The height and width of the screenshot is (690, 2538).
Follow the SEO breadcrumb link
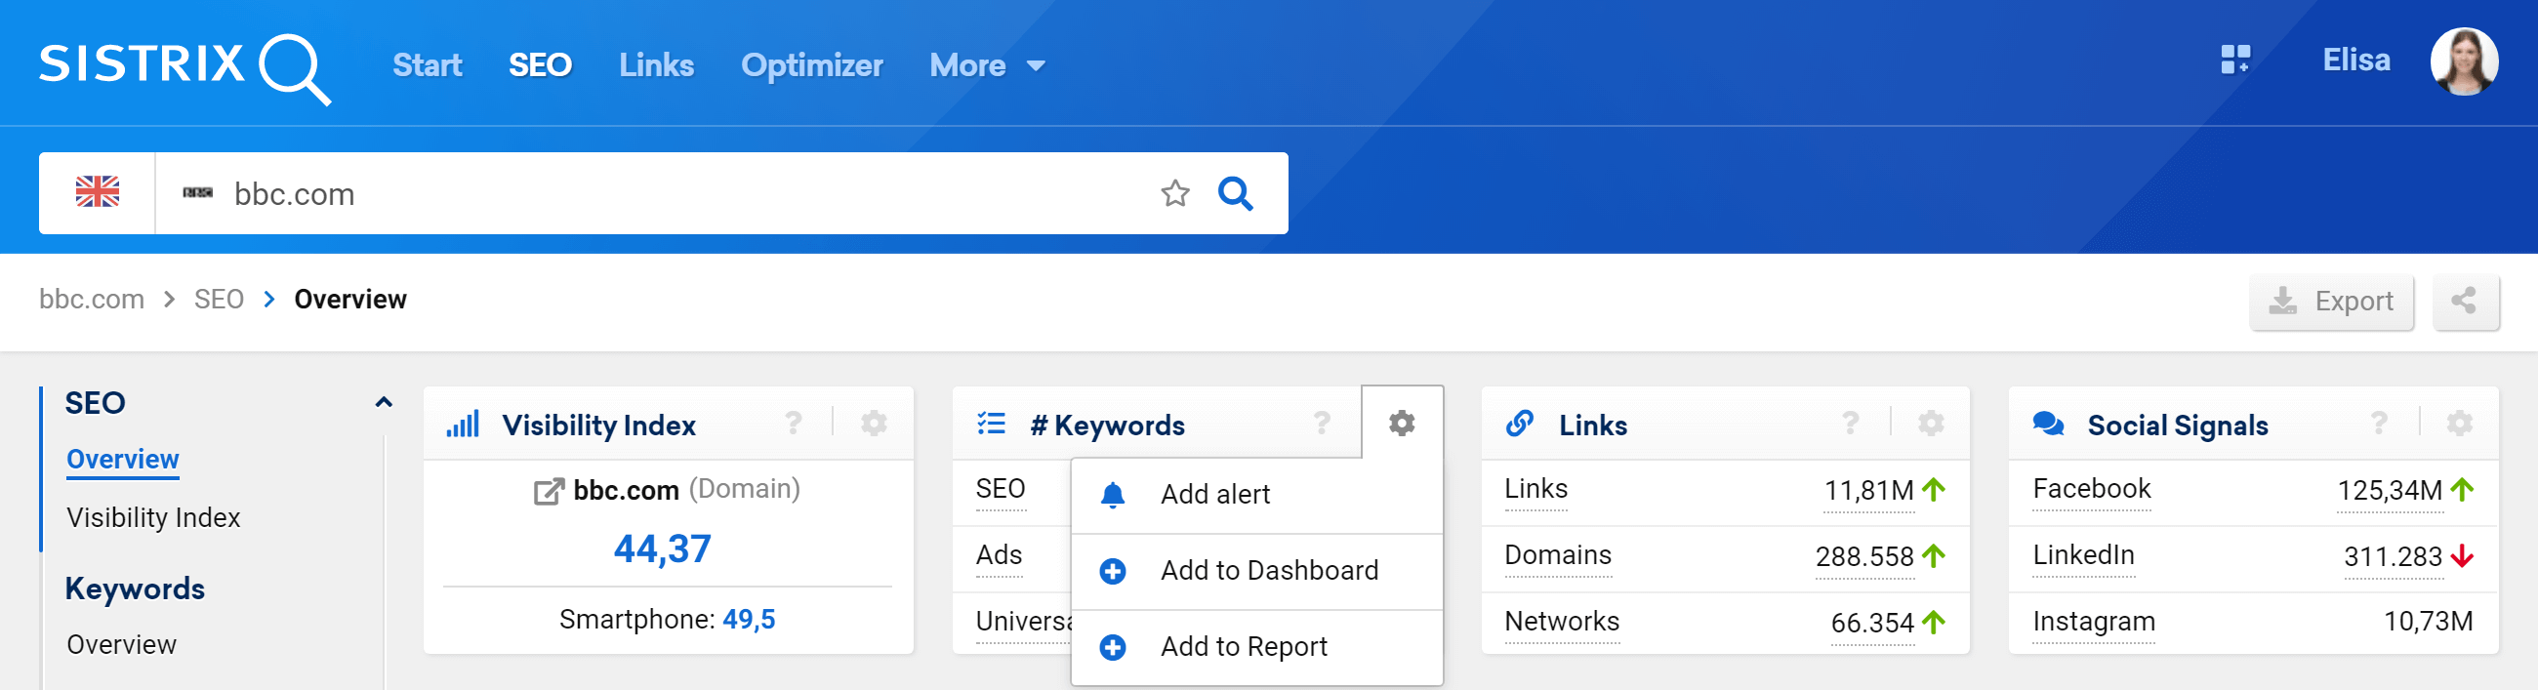219,299
